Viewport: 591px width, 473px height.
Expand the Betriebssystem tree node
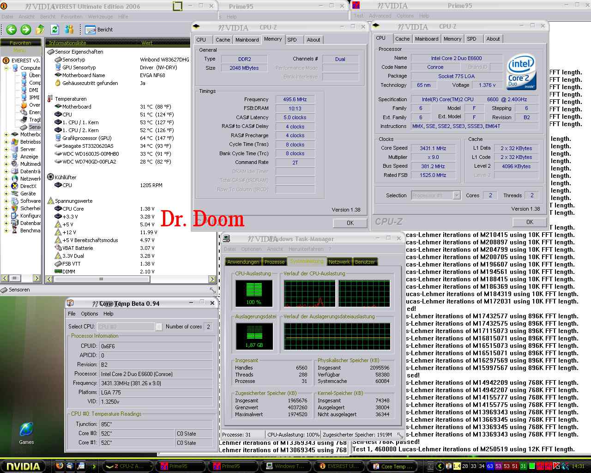pyautogui.click(x=6, y=142)
